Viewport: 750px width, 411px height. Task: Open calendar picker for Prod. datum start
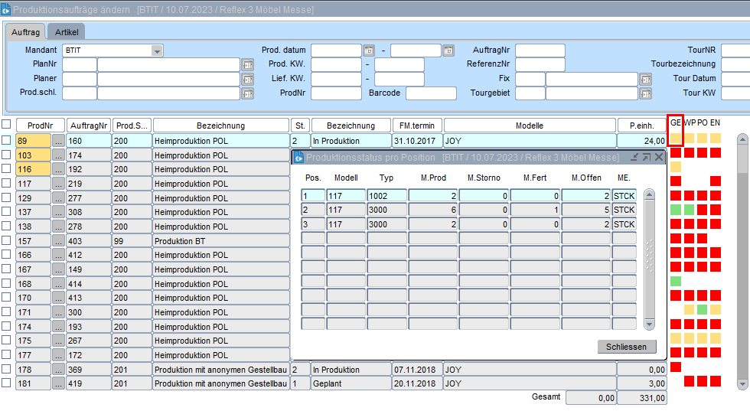(368, 51)
